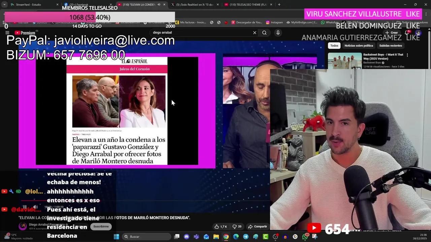Select the Subidas recientes chip
This screenshot has height=242, width=431.
[391, 45]
